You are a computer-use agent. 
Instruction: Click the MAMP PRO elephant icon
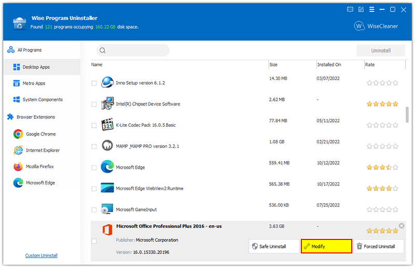pyautogui.click(x=107, y=145)
